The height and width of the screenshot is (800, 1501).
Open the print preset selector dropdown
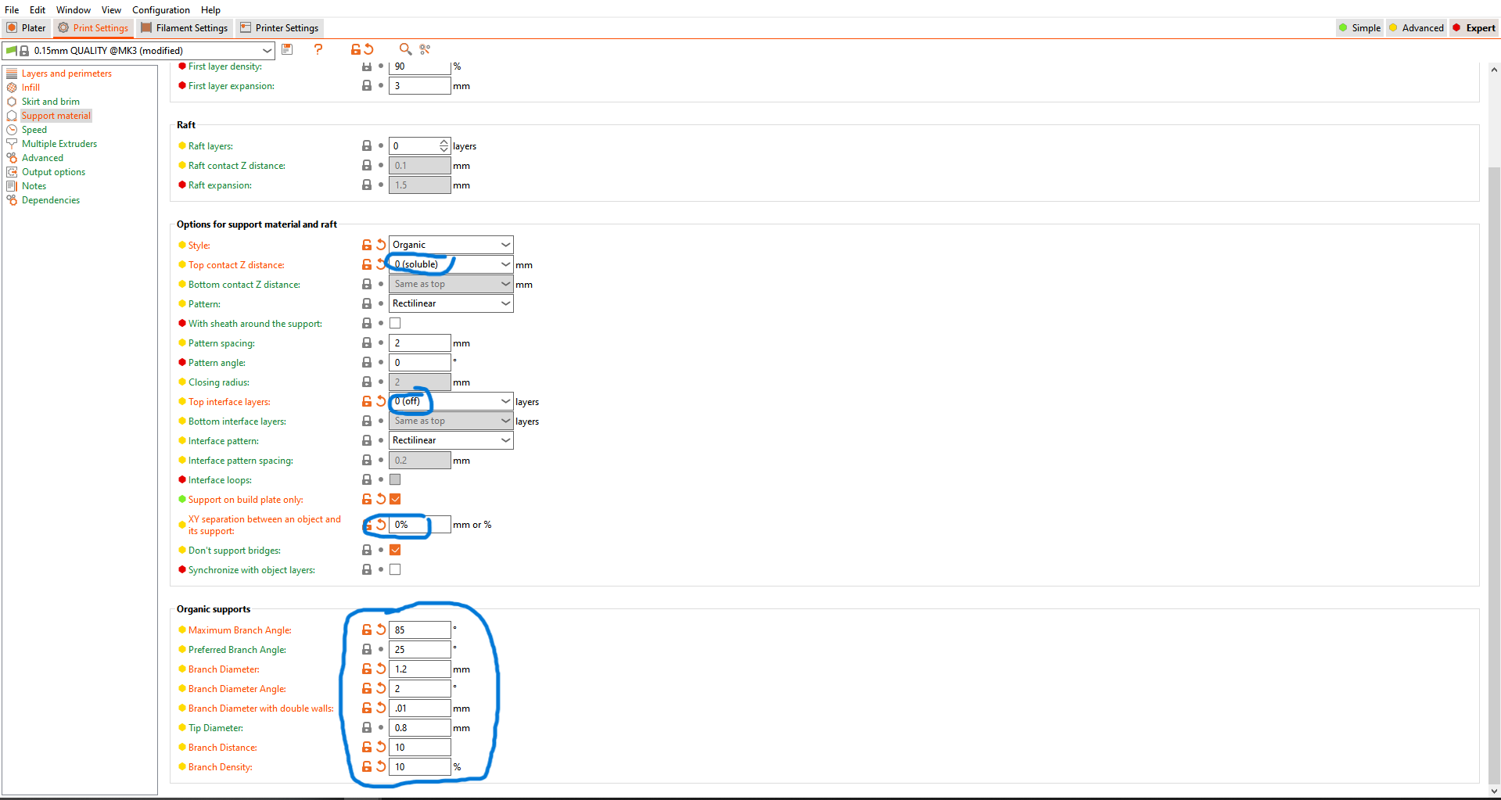pyautogui.click(x=267, y=51)
